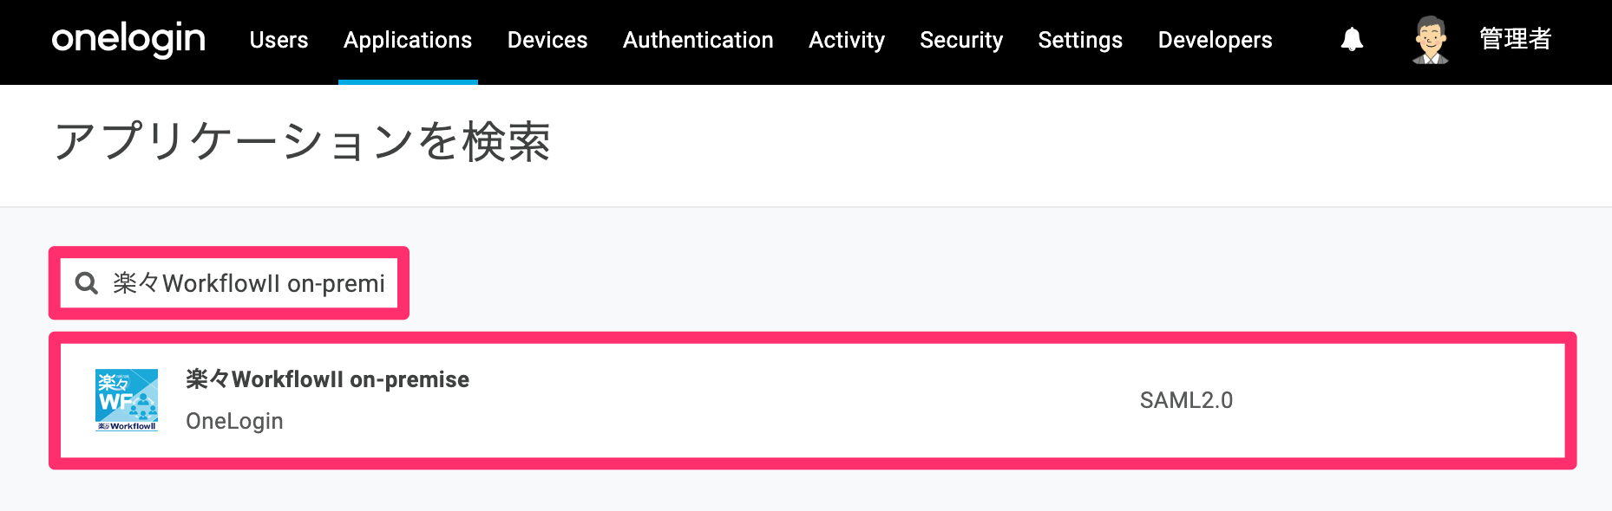This screenshot has width=1612, height=511.
Task: Click the OneLogin vendor label in result
Action: click(234, 421)
